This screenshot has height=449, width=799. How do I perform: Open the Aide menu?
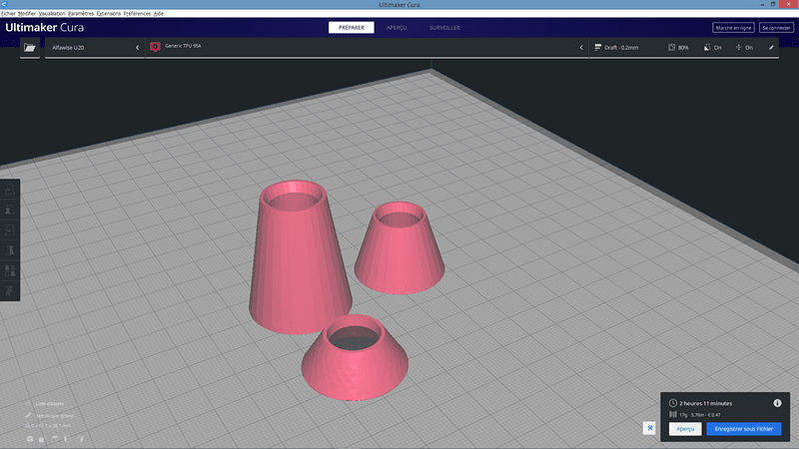click(x=159, y=14)
